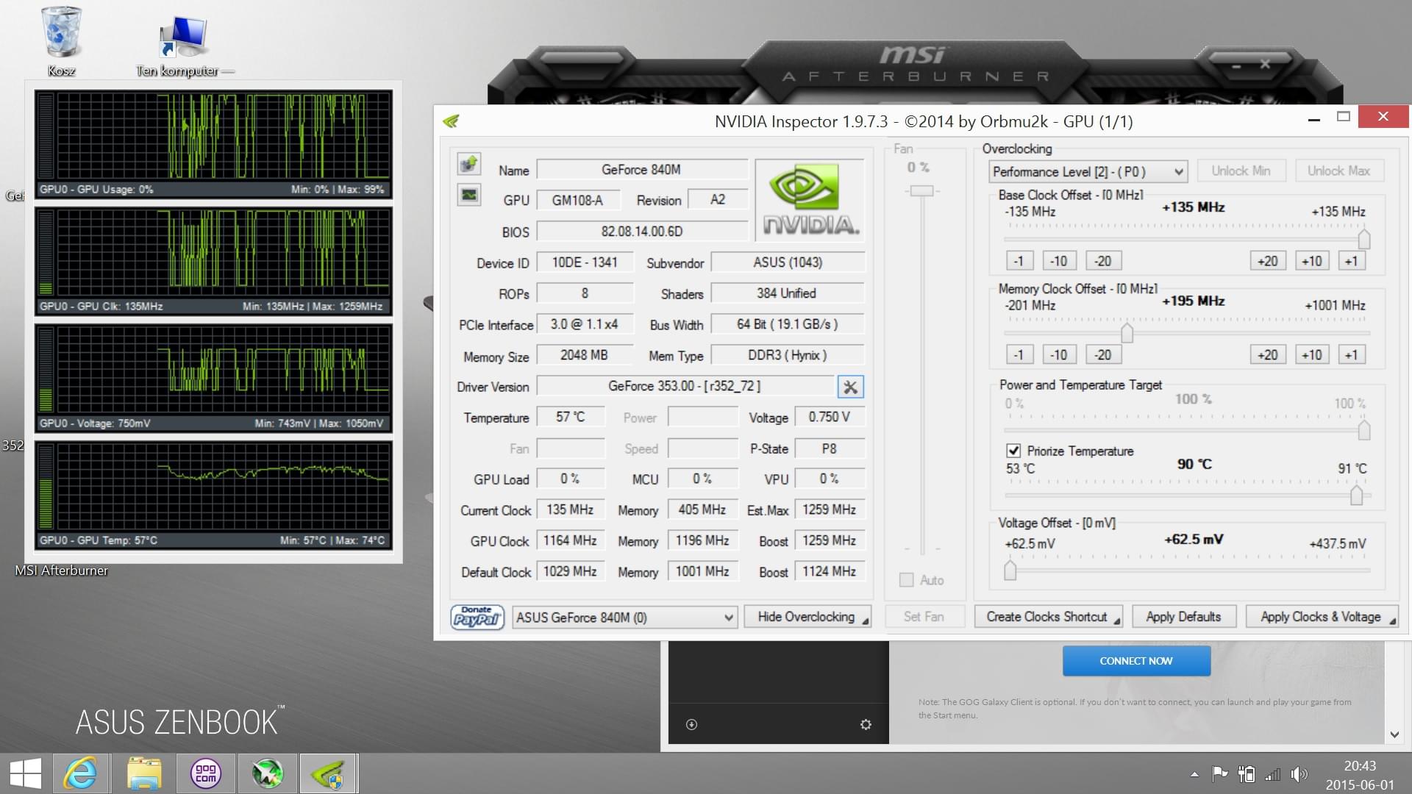Image resolution: width=1412 pixels, height=794 pixels.
Task: Click the upload screenshot icon beside Name
Action: [x=468, y=163]
